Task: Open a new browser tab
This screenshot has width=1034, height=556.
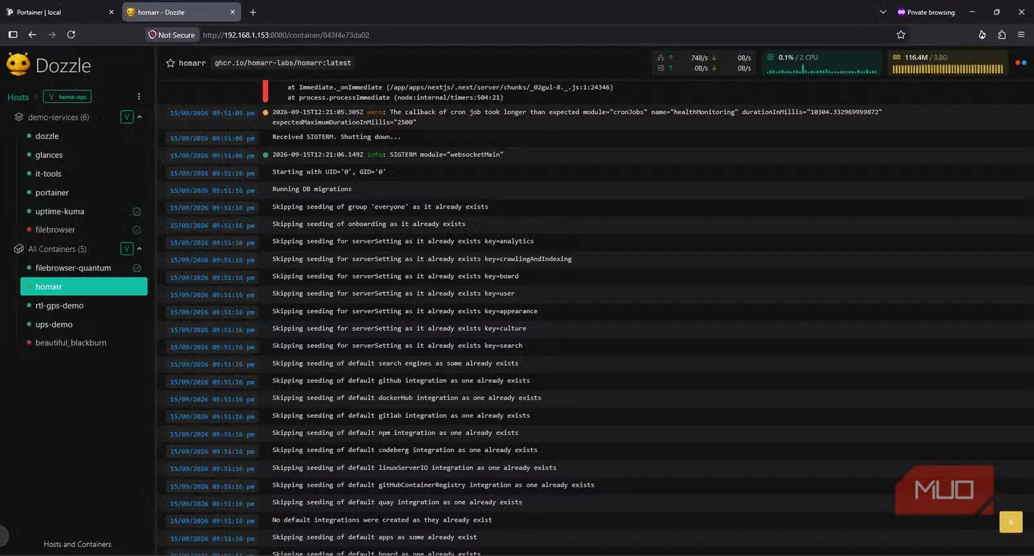Action: pos(253,12)
